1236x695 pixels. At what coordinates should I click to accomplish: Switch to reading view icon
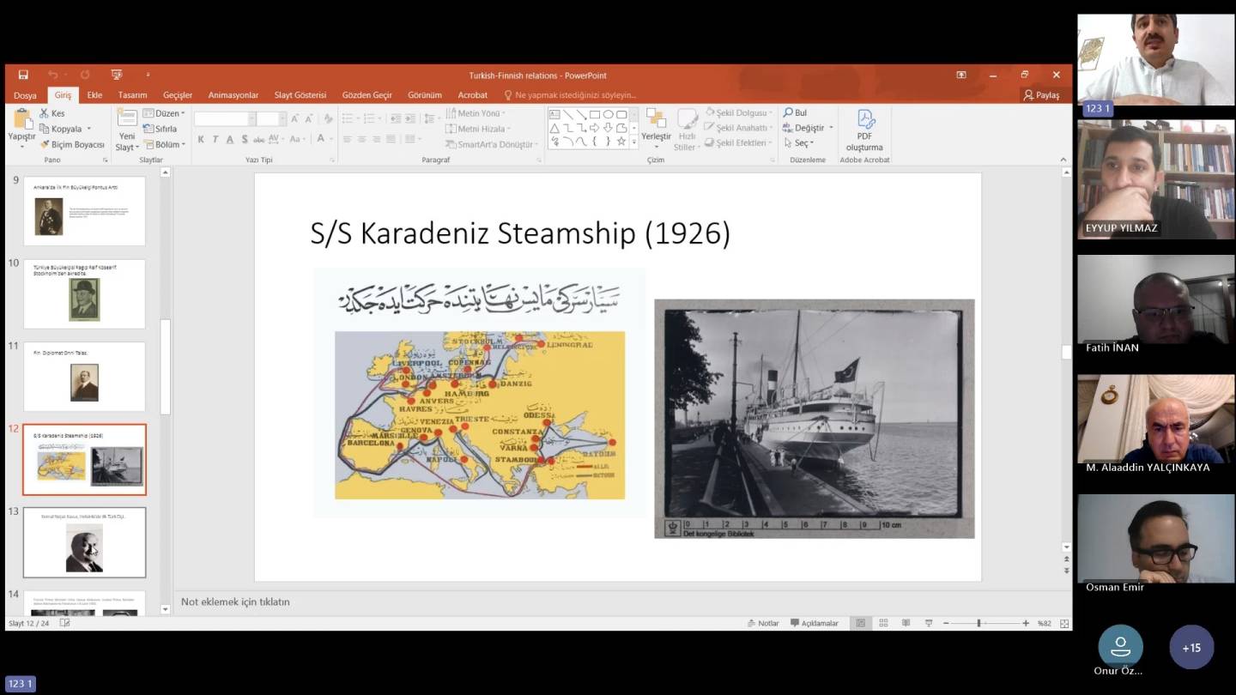(x=906, y=623)
